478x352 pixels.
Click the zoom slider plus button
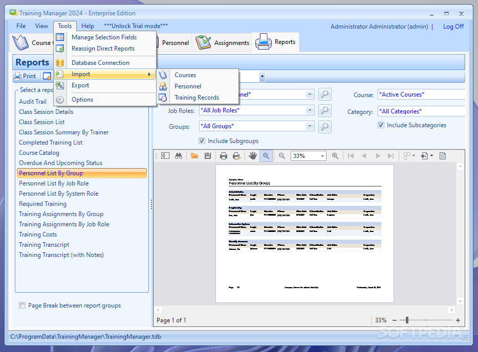coord(458,320)
